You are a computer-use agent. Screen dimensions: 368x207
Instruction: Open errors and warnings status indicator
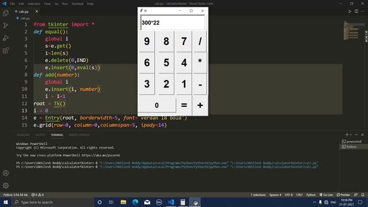click(37, 195)
